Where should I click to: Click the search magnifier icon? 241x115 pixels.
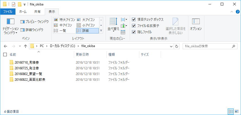click(x=233, y=46)
